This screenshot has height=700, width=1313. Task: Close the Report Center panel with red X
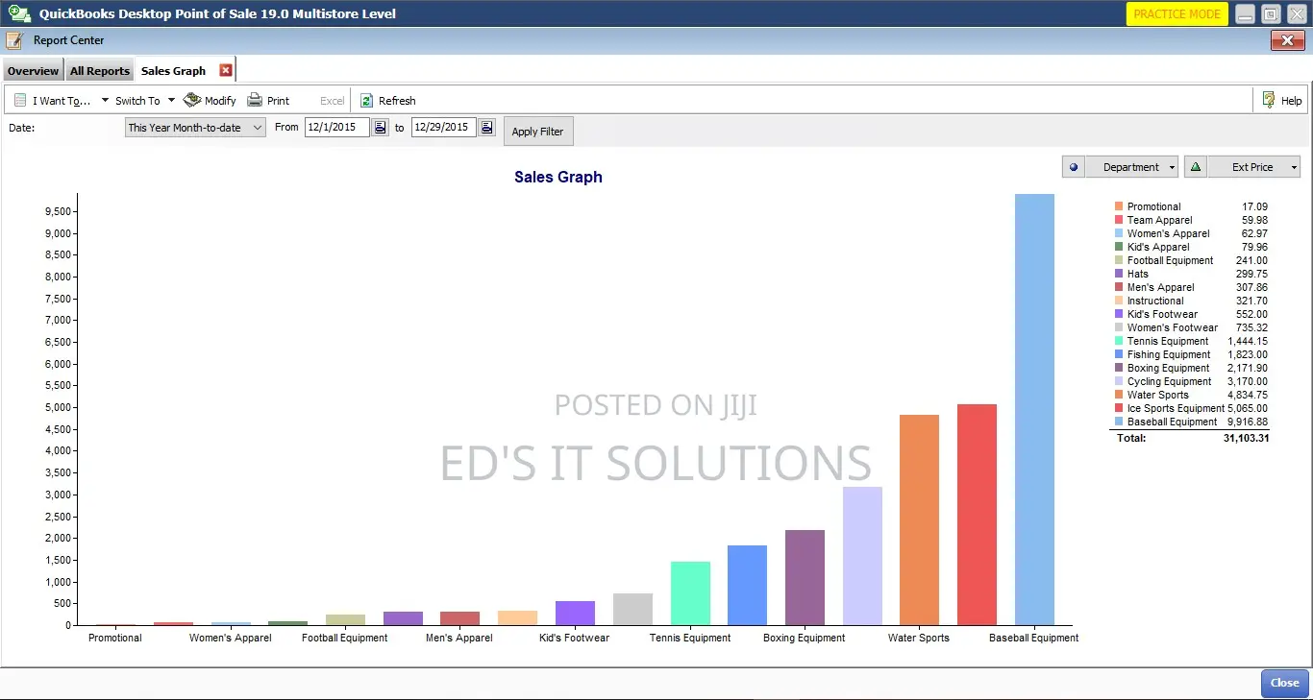(x=1287, y=40)
